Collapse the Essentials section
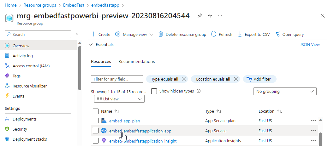 coord(91,45)
